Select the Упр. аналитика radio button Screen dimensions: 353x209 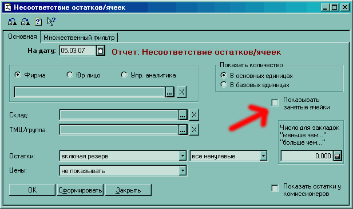124,75
